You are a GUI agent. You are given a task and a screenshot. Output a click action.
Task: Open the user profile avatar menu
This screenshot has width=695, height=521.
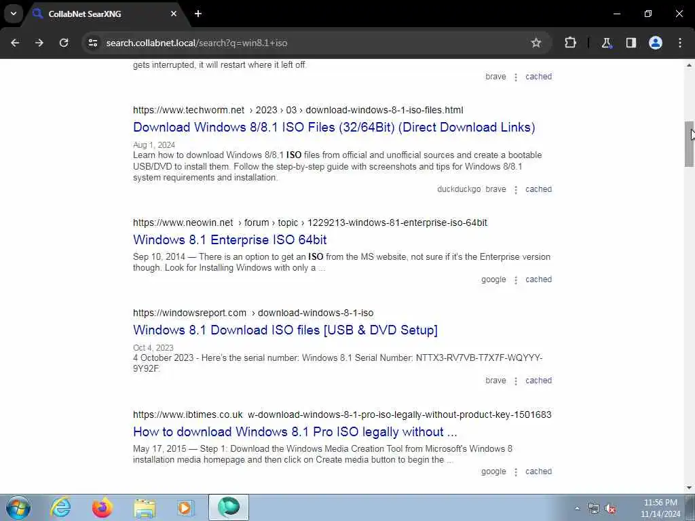tap(655, 43)
